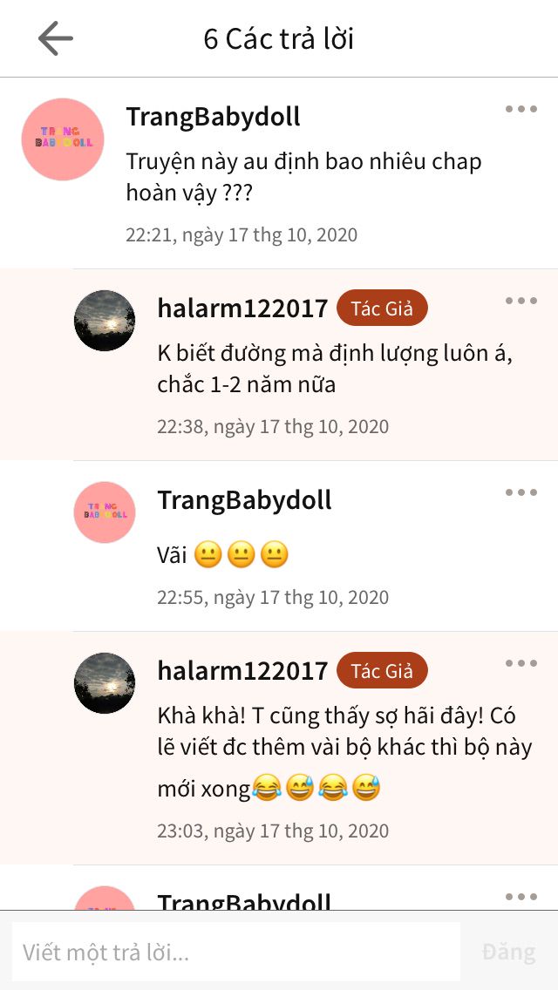This screenshot has width=558, height=990.
Task: Open halarm122017 profile from 22:38 reply username
Action: pos(242,309)
